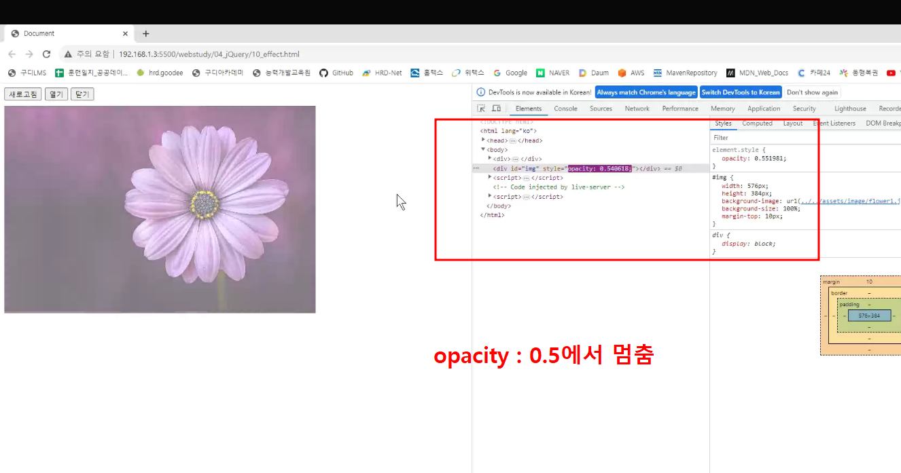This screenshot has width=901, height=473.
Task: Activate the inspect element picker icon
Action: pyautogui.click(x=481, y=109)
